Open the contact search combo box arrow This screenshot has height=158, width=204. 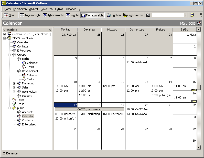pos(185,15)
